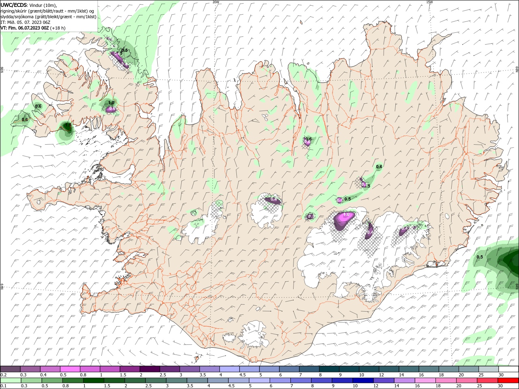Click the '20W' longitude label at top
This screenshot has width=519, height=389.
coord(216,2)
